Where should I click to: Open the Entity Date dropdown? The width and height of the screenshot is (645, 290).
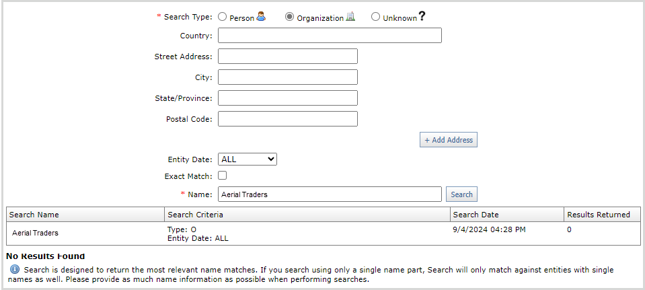click(x=248, y=159)
